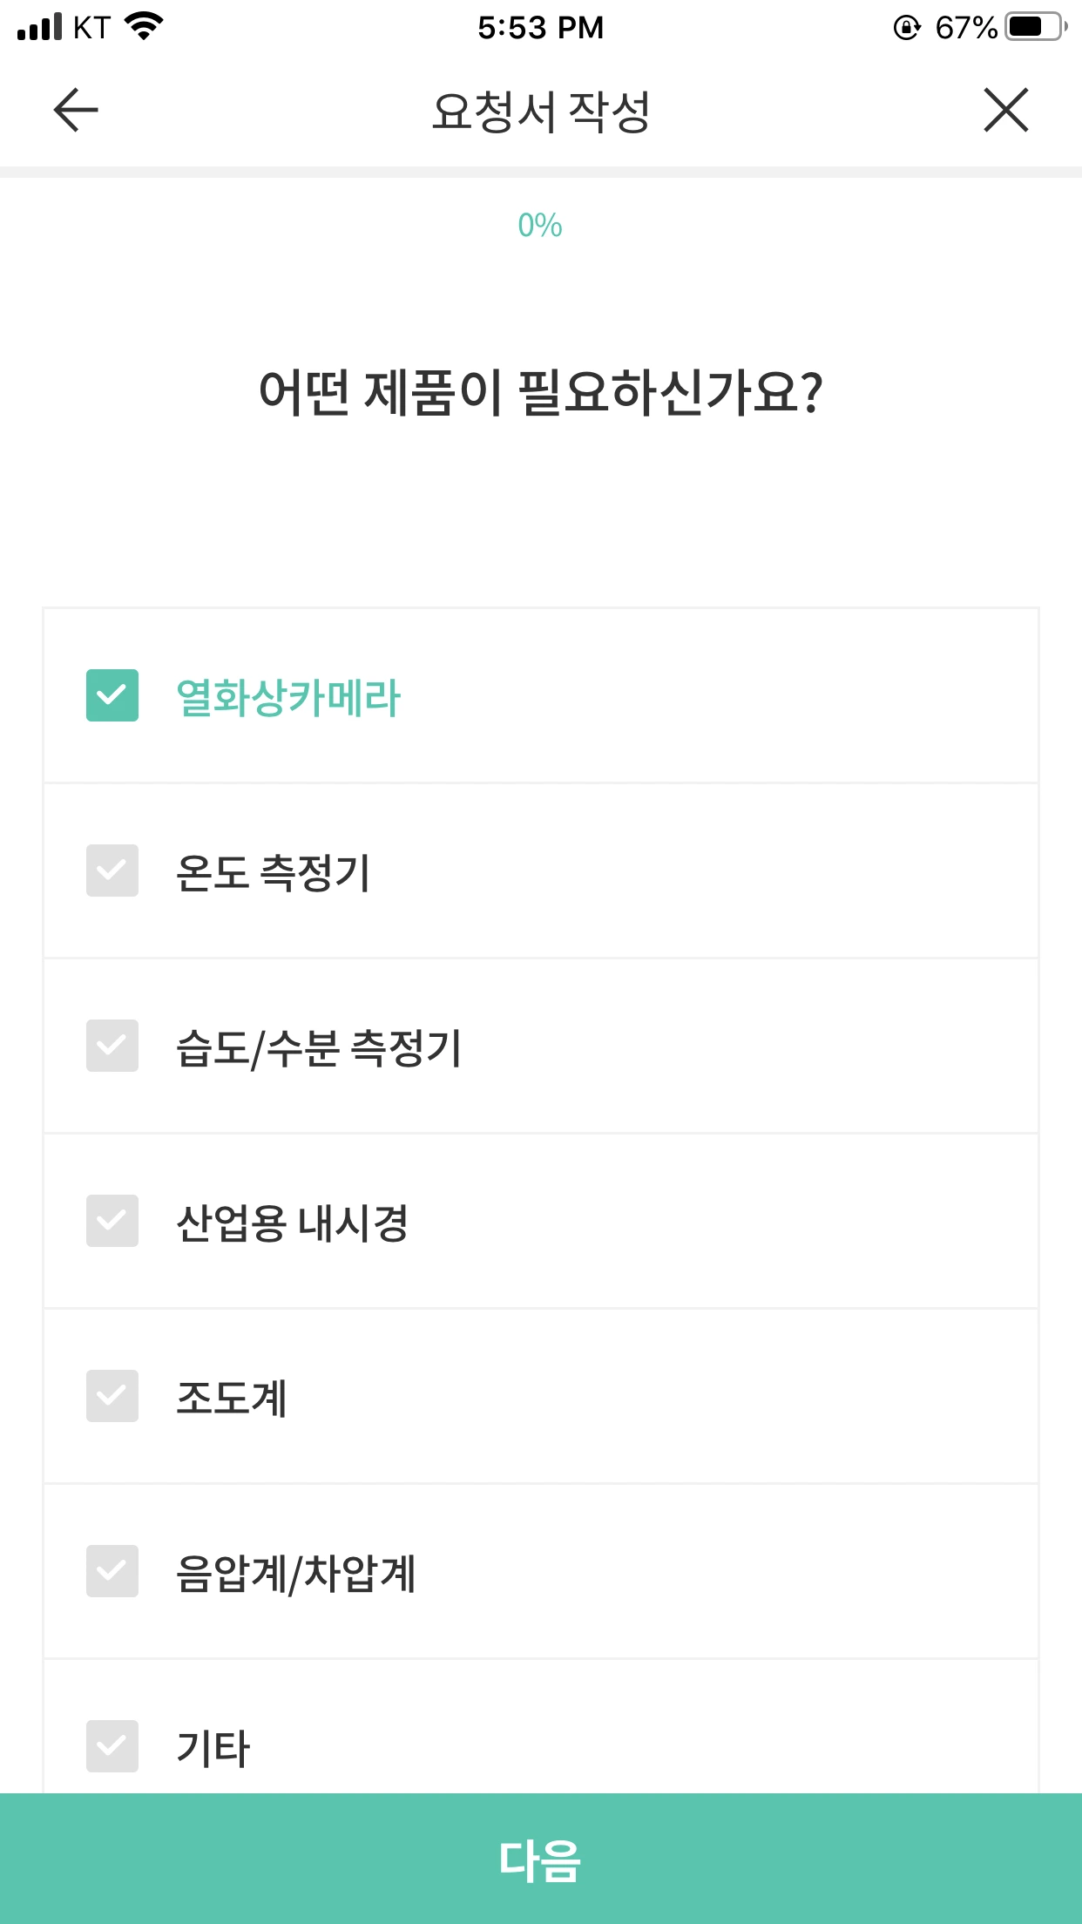Tap the Wi-Fi icon in status bar
This screenshot has height=1924, width=1082.
144,27
